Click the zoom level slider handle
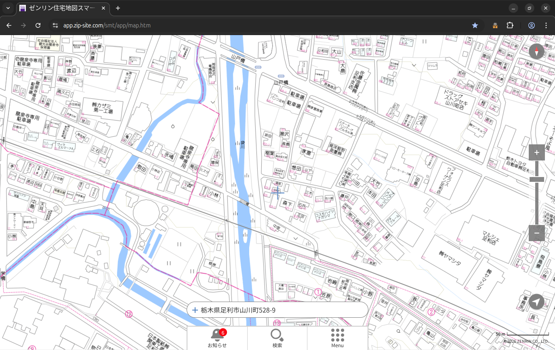 coord(536,179)
